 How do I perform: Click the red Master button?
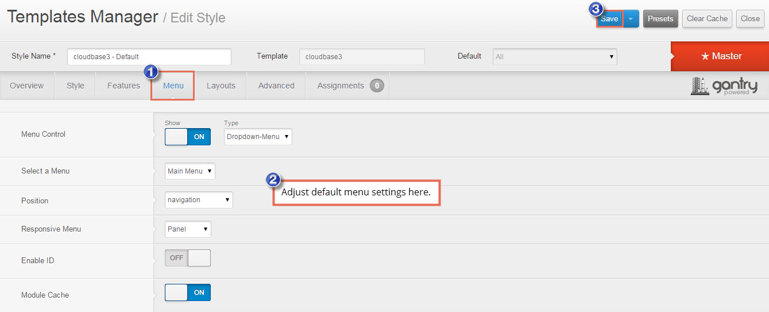coord(720,56)
